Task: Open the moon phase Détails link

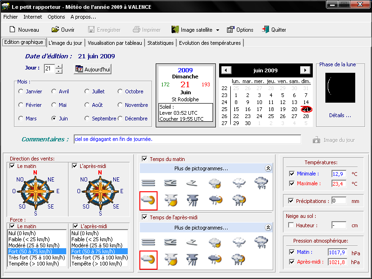Action: point(340,115)
